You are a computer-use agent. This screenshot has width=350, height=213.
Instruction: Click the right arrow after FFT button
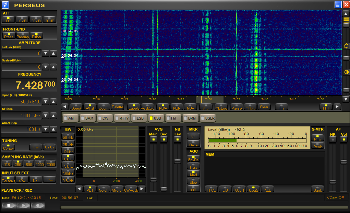[337, 107]
